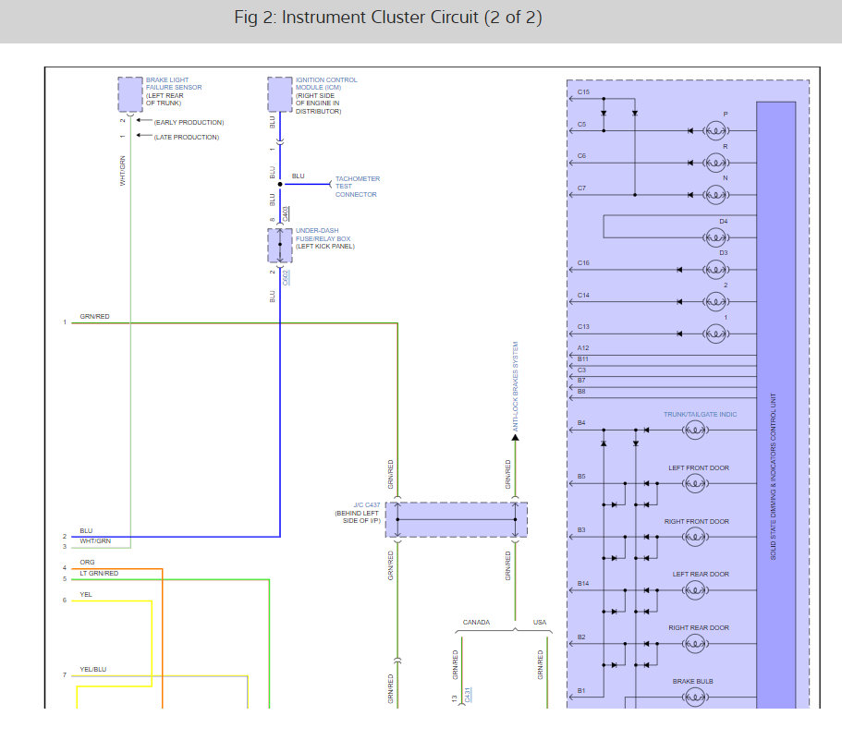Image resolution: width=842 pixels, height=740 pixels.
Task: Click the horizontal WHT/GRN label on wire 3
Action: point(95,541)
